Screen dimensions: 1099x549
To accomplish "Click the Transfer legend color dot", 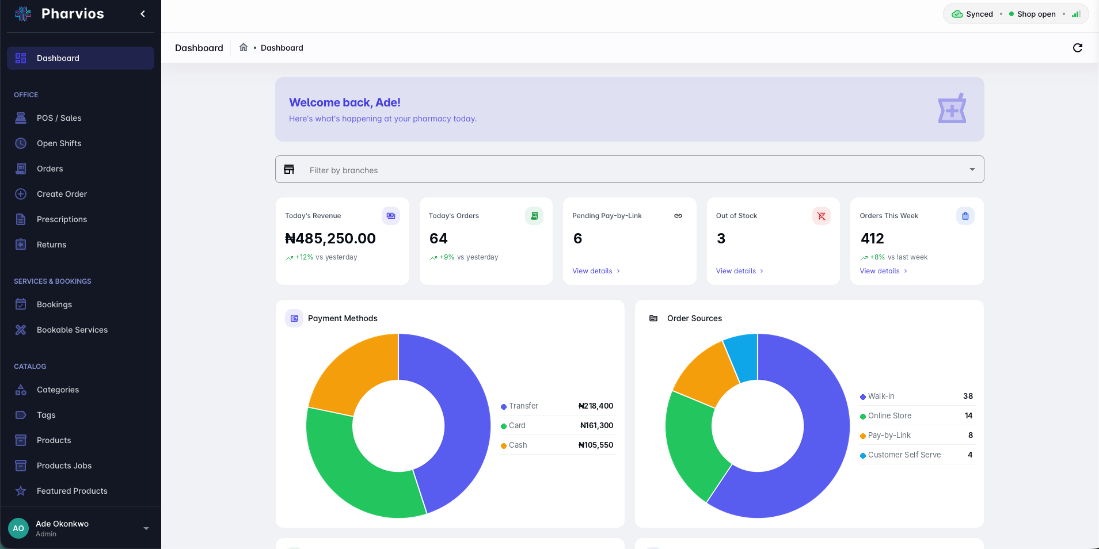I will pos(504,407).
